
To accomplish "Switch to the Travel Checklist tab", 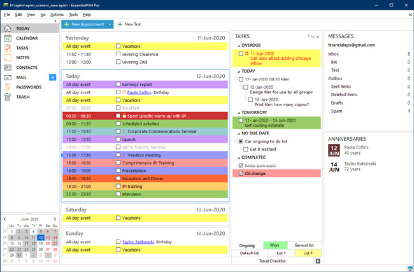I will pos(273,261).
